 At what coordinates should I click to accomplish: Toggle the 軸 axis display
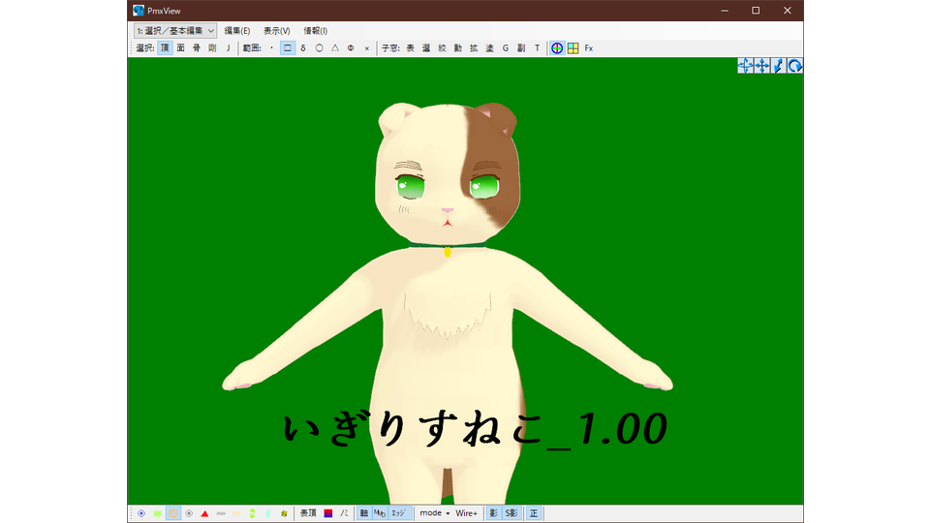point(363,513)
